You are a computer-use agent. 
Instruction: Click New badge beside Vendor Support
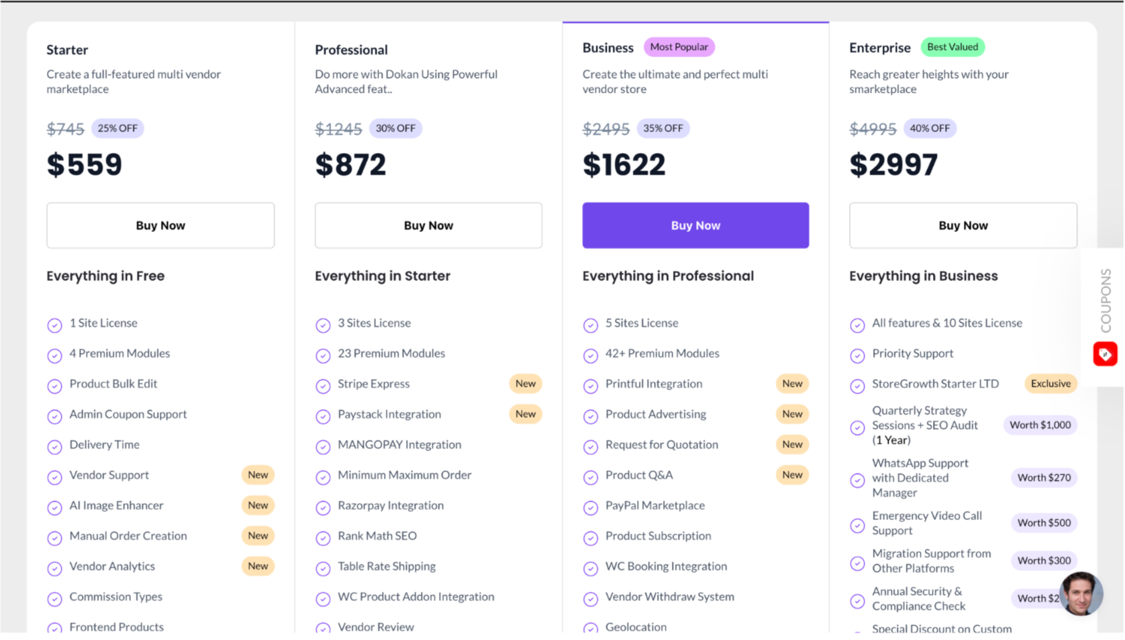258,475
